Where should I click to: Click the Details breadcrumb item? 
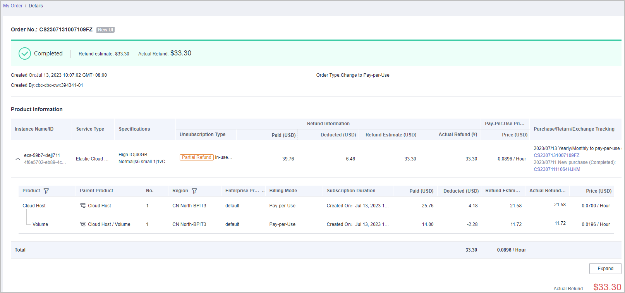[x=36, y=6]
